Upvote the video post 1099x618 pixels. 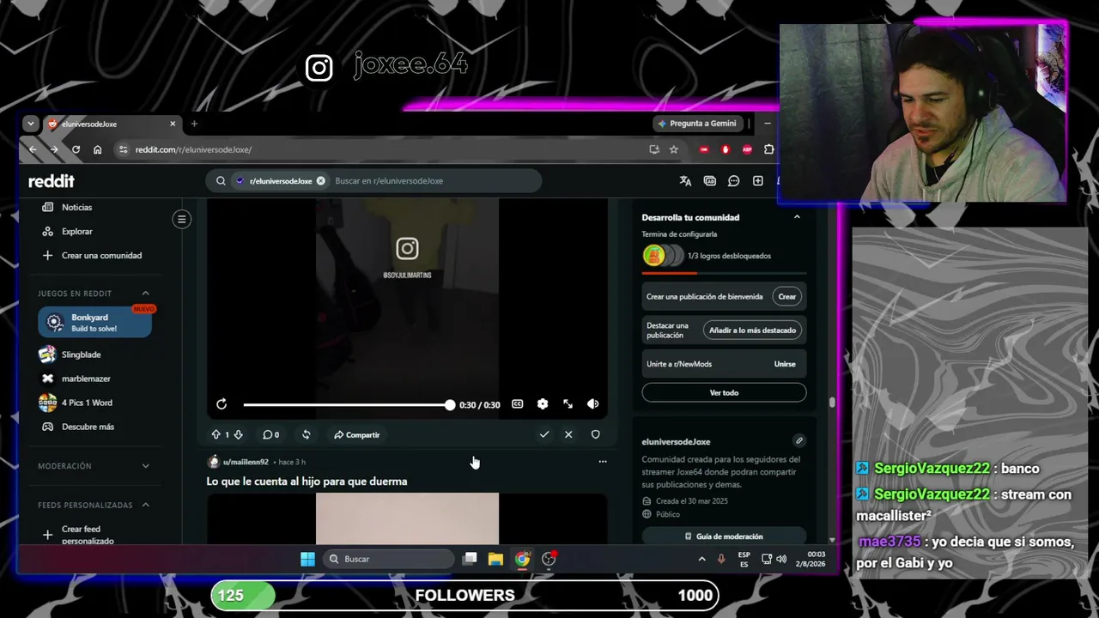[x=216, y=435]
